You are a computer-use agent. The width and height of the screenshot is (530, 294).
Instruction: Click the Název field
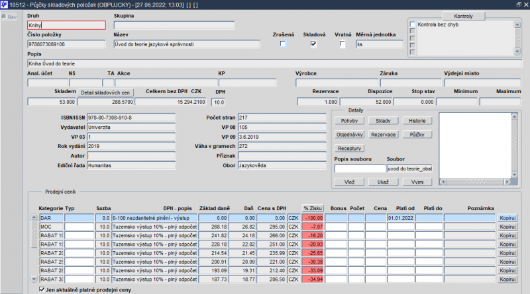point(187,44)
